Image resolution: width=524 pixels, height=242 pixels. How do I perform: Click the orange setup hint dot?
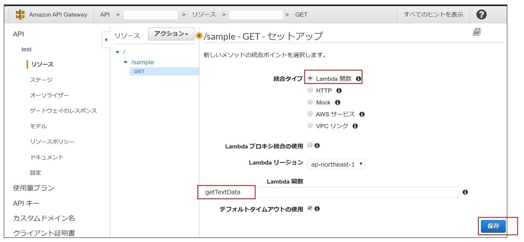point(199,36)
